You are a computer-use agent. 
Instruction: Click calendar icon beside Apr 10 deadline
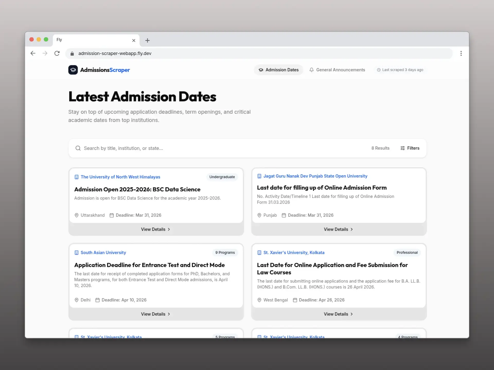tap(98, 300)
